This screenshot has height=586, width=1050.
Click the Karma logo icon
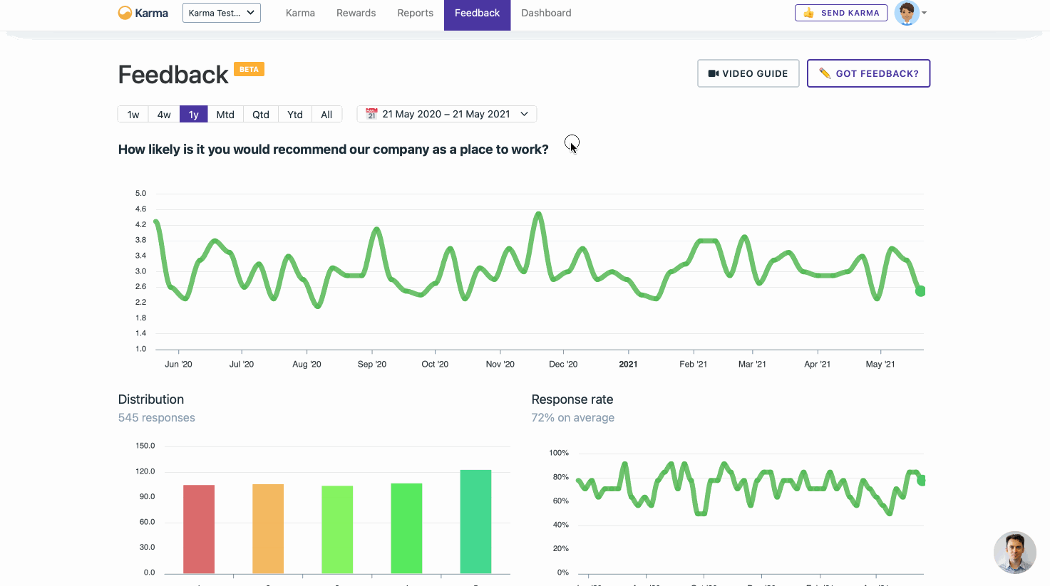(x=125, y=13)
